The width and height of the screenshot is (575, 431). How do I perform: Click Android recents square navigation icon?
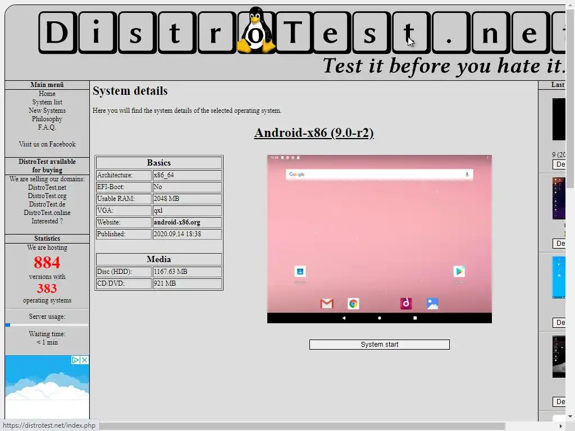click(x=415, y=318)
